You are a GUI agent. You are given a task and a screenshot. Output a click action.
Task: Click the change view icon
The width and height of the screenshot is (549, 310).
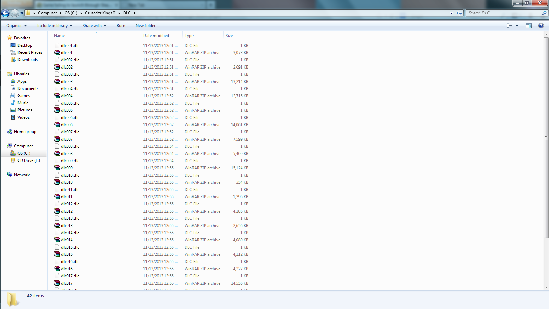[x=510, y=26]
